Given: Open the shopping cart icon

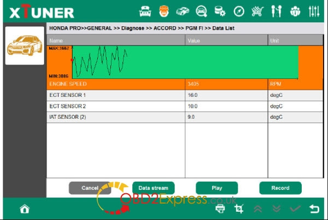Looking at the screenshot, I should pos(257,11).
